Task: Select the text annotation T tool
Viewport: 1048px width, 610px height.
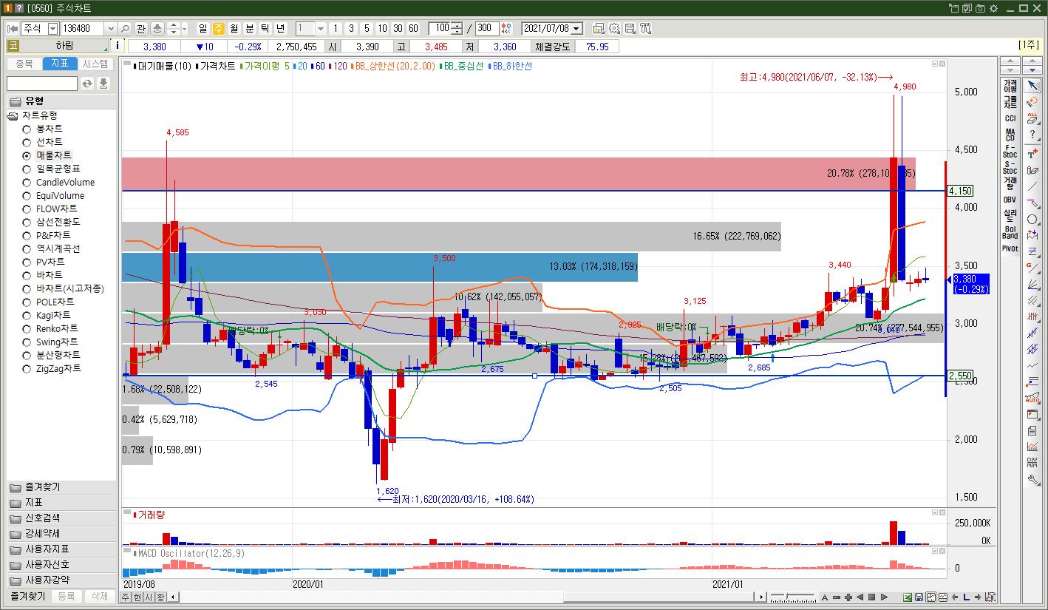Action: 1032,154
